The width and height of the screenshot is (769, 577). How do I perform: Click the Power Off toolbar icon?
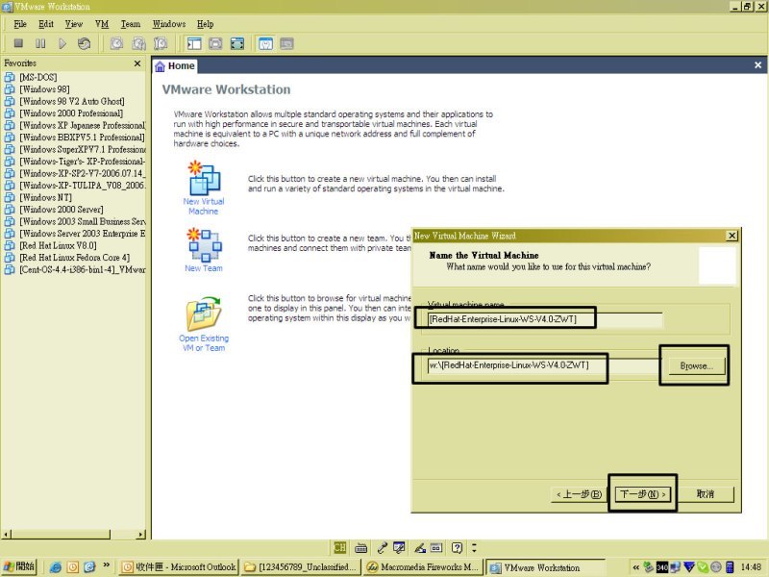(18, 43)
